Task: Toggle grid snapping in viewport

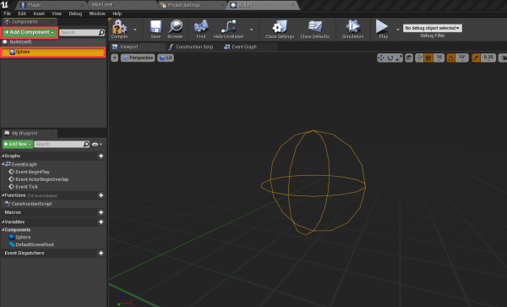Action: [428, 58]
